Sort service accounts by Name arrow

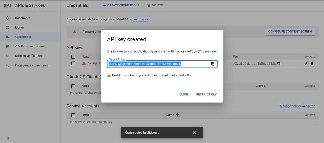tap(178, 115)
